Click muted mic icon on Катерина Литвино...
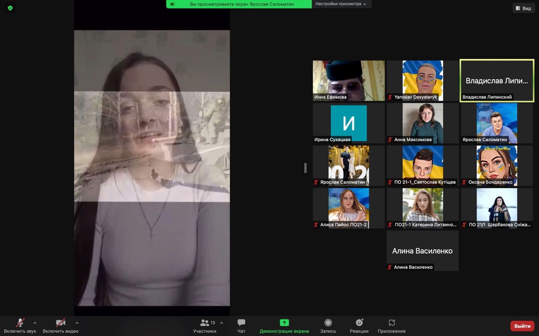This screenshot has height=336, width=539. (390, 225)
